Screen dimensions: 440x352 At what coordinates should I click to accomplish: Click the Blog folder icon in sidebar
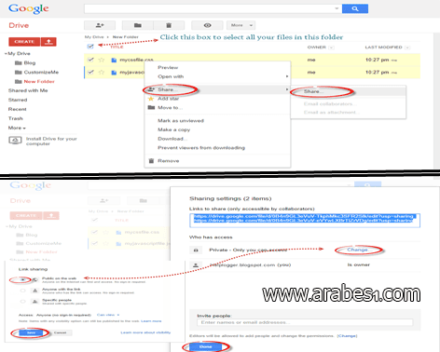coord(19,62)
